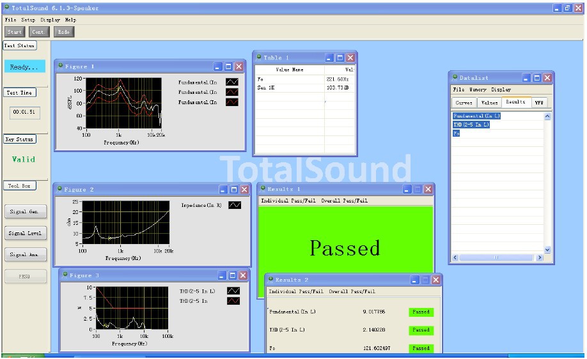Select Fo entry in Datalist

[x=456, y=133]
